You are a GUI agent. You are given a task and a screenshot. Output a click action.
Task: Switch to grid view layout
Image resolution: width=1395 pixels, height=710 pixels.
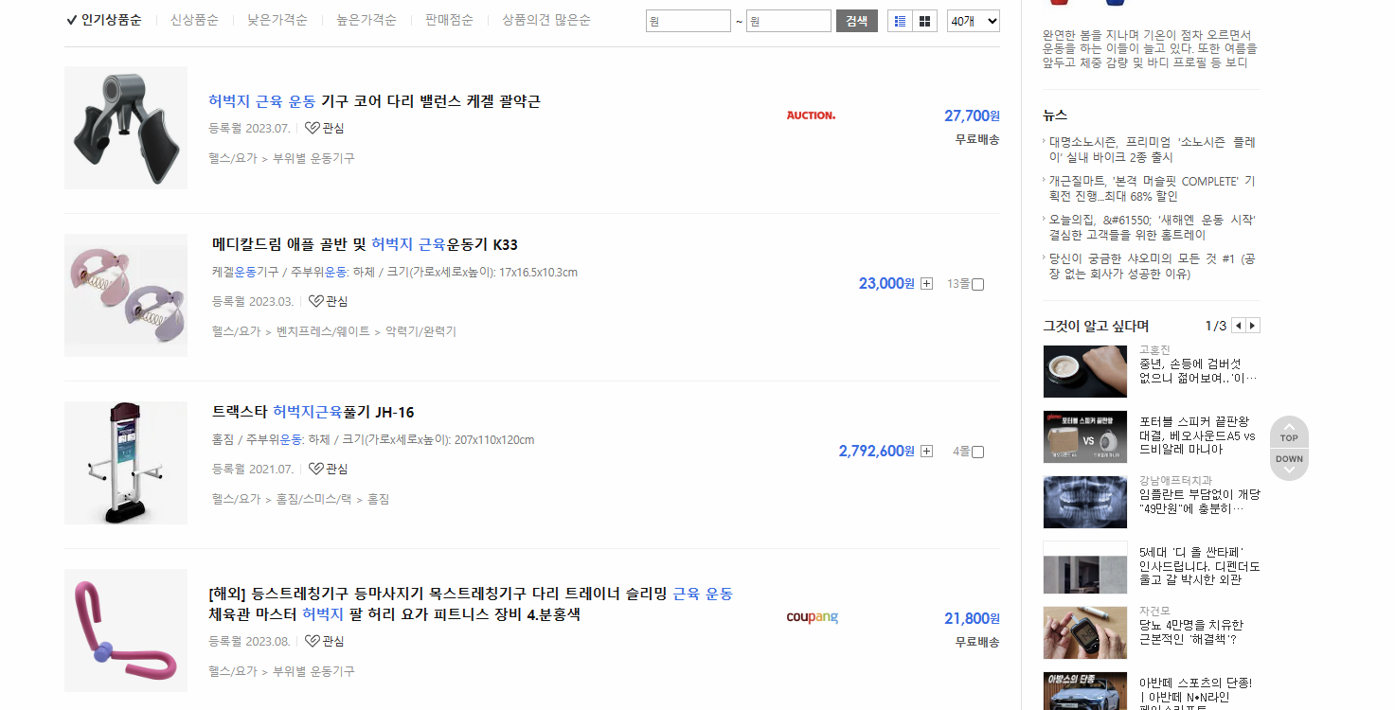coord(923,19)
